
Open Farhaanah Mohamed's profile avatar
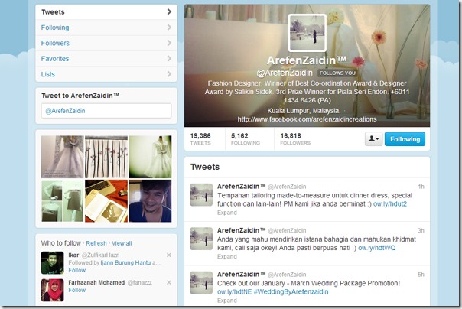[53, 290]
